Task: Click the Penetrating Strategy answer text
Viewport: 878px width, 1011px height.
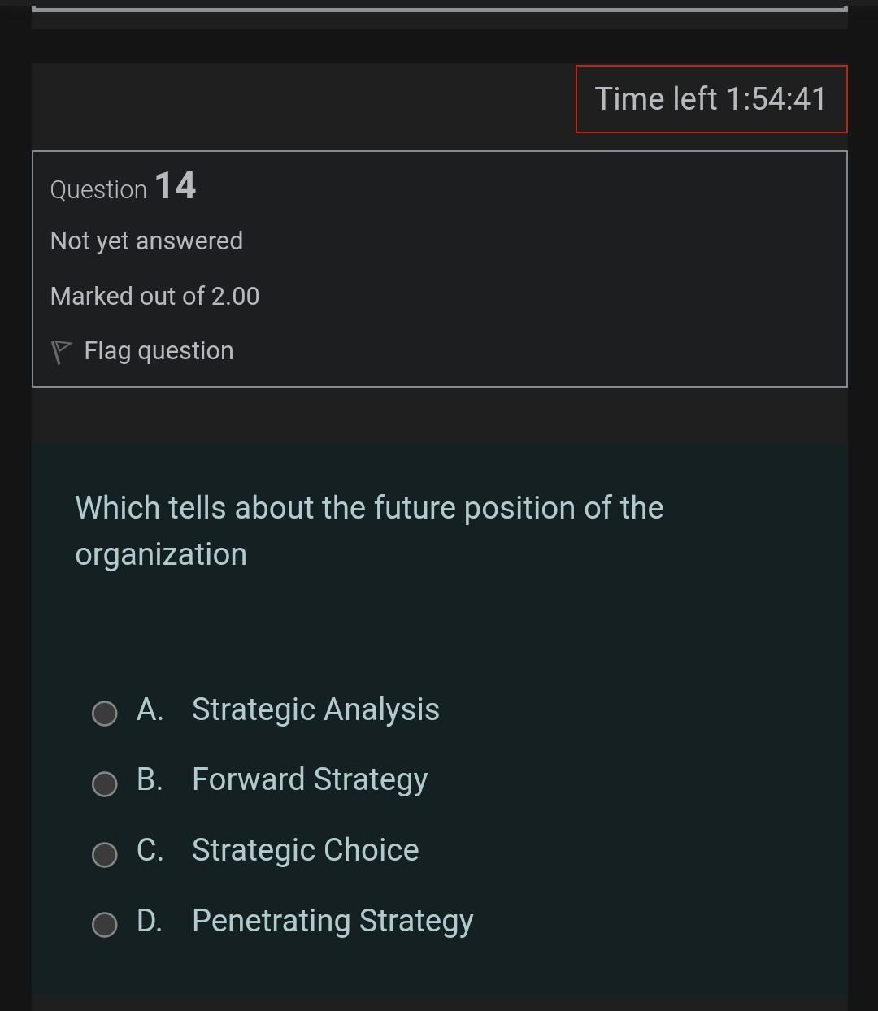Action: point(332,921)
